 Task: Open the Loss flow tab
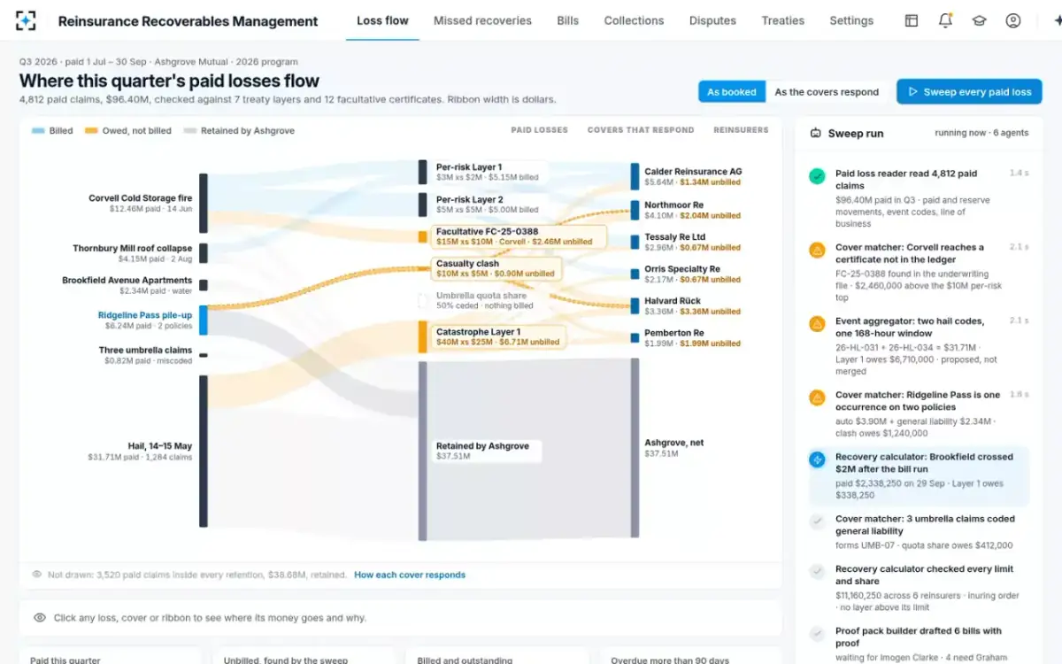(382, 20)
